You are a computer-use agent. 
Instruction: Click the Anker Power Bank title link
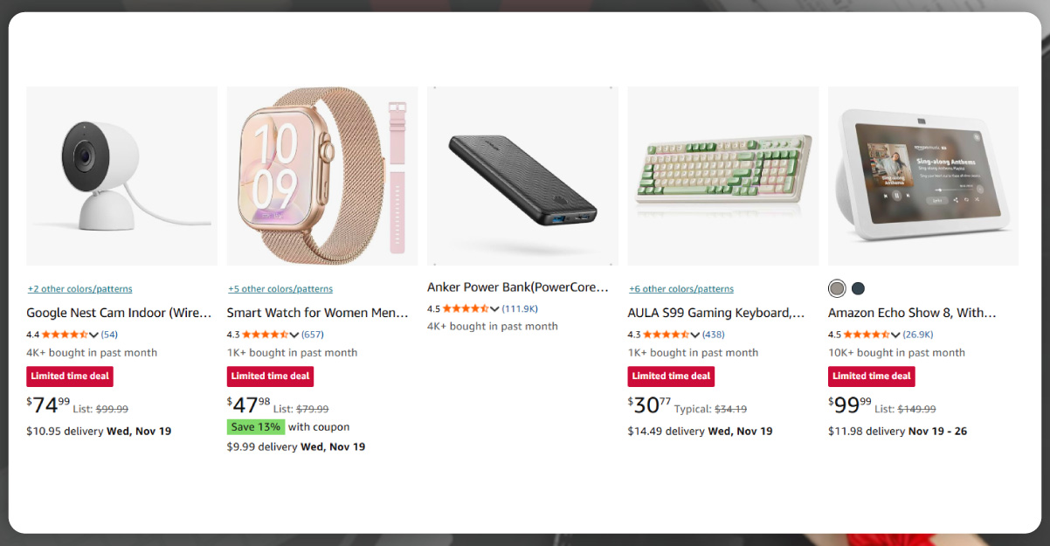(x=517, y=287)
